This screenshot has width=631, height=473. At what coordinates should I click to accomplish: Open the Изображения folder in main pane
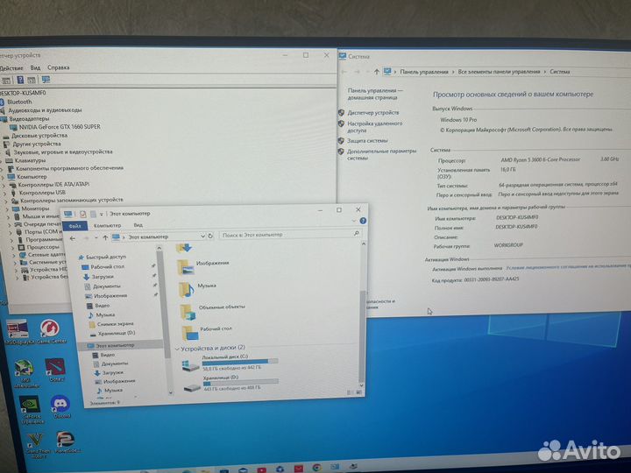point(211,263)
